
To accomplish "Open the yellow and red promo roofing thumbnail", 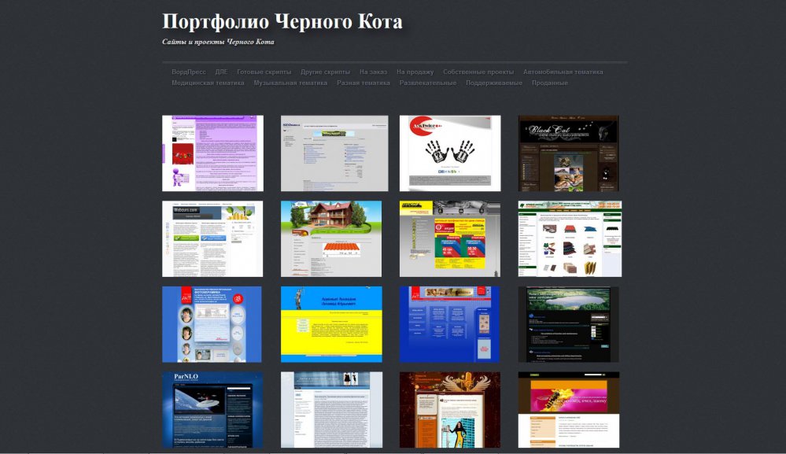I will pyautogui.click(x=450, y=239).
